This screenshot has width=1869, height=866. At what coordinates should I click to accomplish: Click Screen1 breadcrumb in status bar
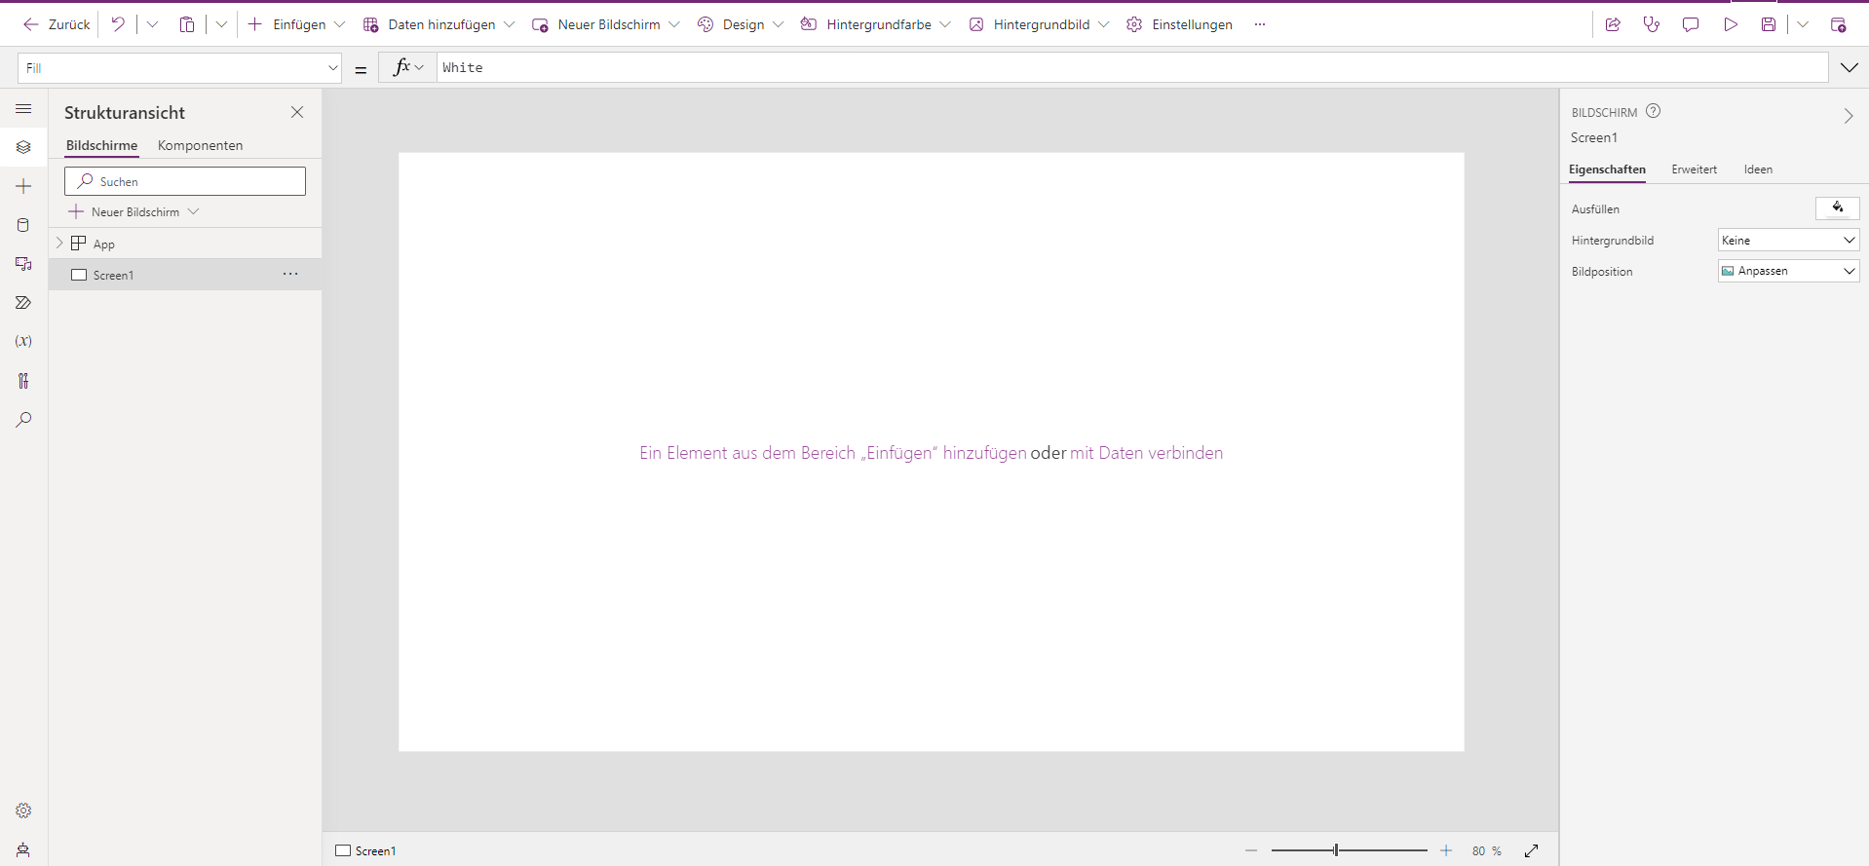pyautogui.click(x=365, y=850)
